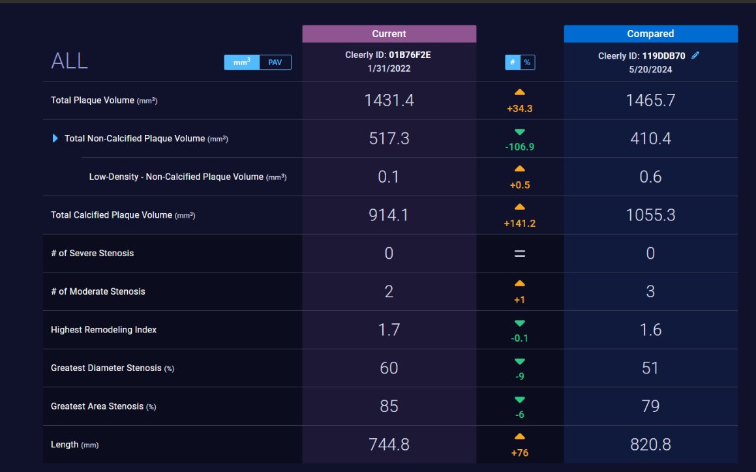This screenshot has height=472, width=756.
Task: Click the up arrow above +0.5
Action: tap(520, 169)
